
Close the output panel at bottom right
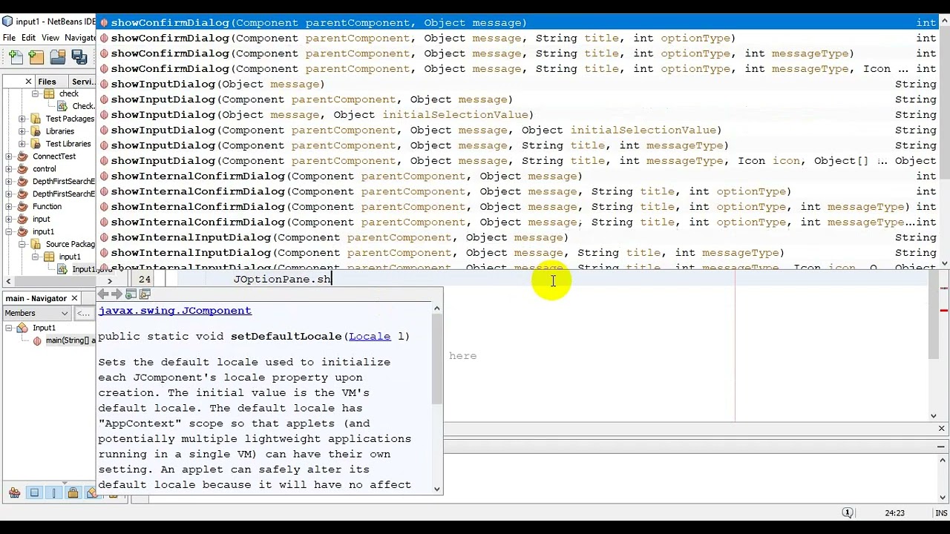[941, 429]
